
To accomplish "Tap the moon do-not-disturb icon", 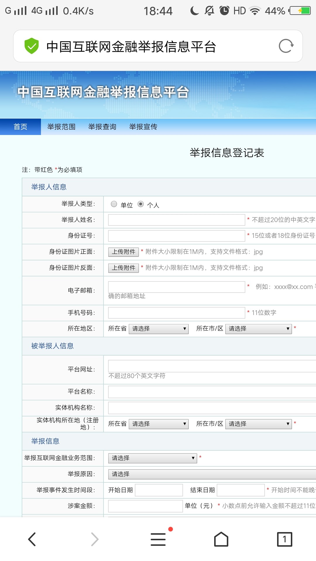I will click(x=194, y=11).
